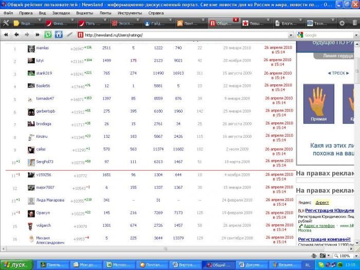
Task: Click the browser Back arrow button
Action: [16, 35]
